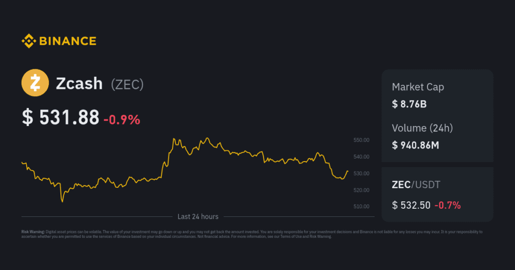Click the 530.00 chart axis label
The image size is (515, 270).
[362, 173]
